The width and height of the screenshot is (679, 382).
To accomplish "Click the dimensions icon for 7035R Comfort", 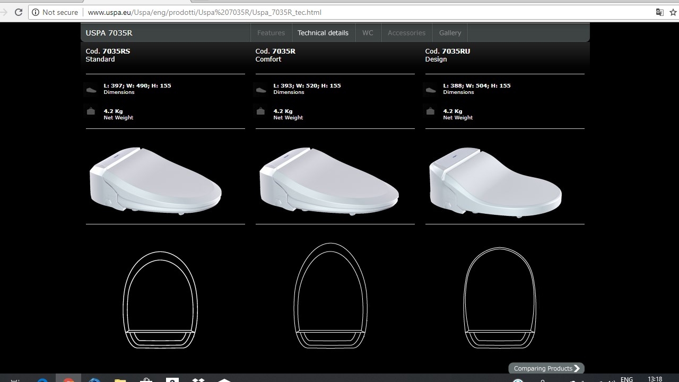I will [261, 90].
